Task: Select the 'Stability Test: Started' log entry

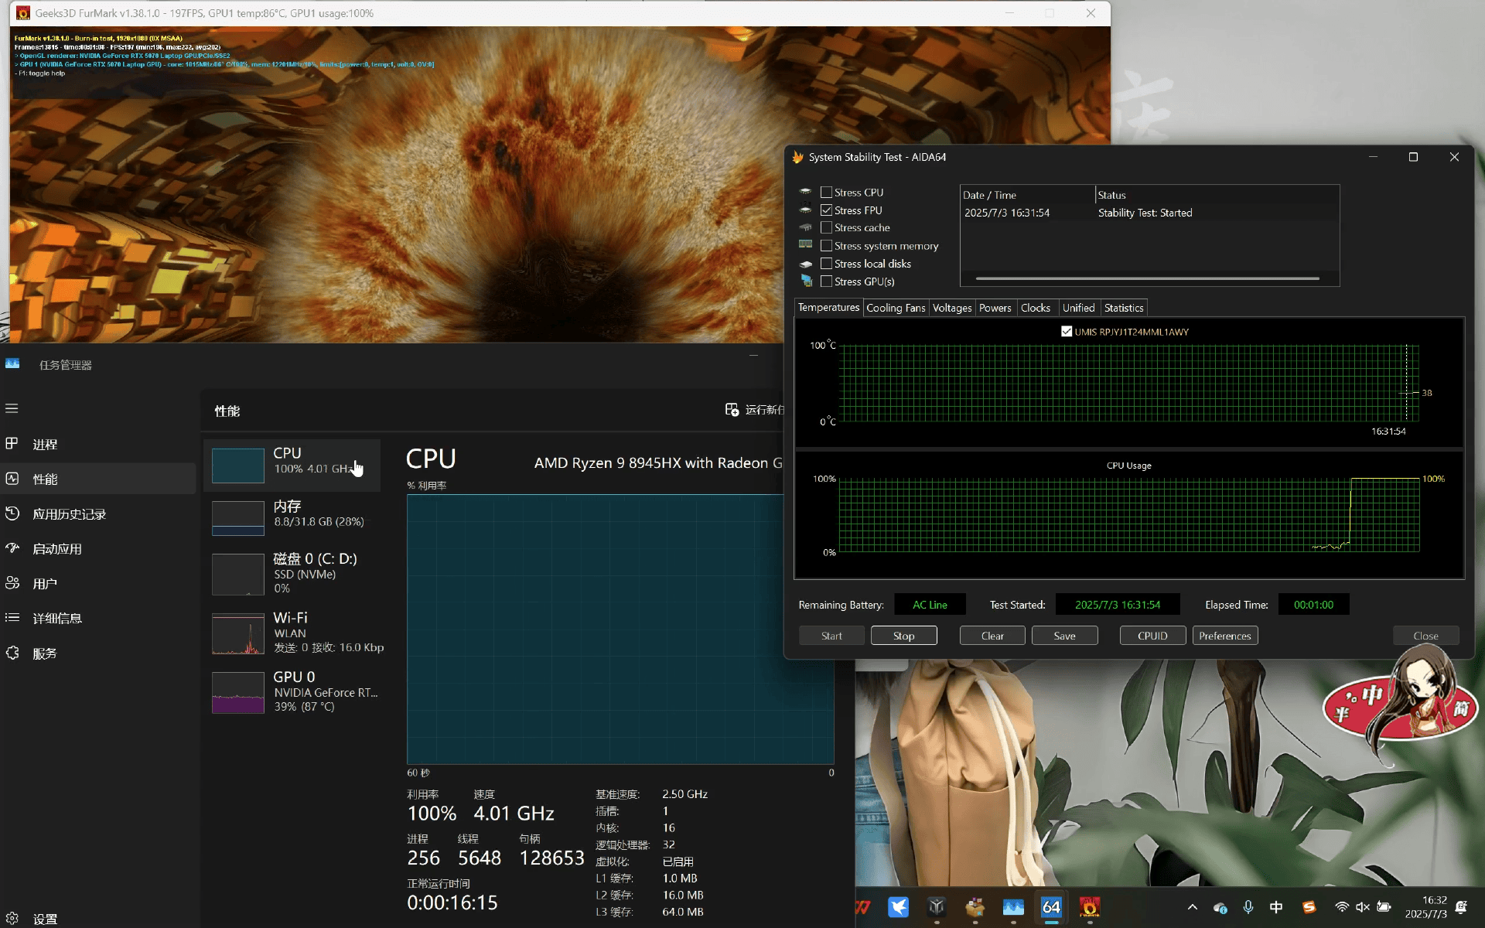Action: 1145,213
